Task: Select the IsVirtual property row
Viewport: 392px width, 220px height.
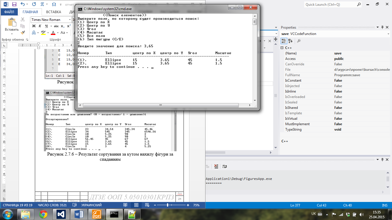Action: (x=337, y=119)
